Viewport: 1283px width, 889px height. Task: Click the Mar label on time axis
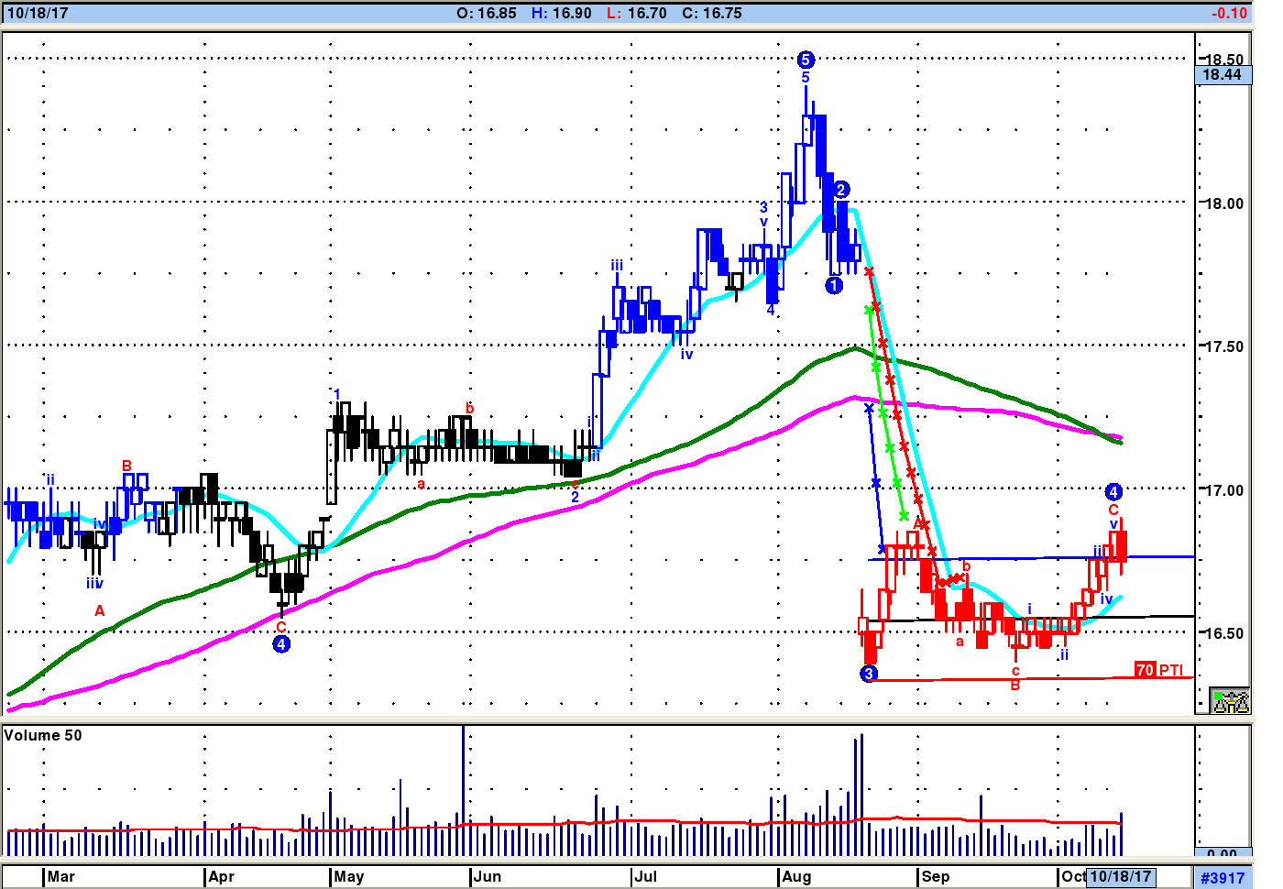click(60, 876)
